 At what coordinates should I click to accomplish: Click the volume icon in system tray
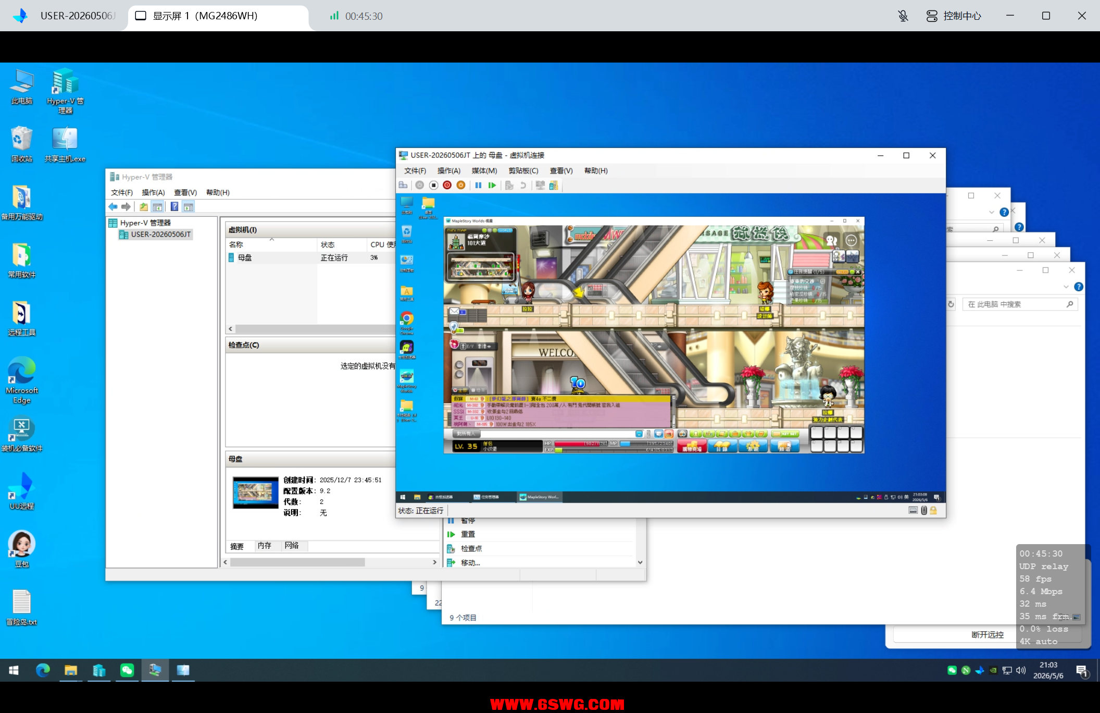click(1021, 670)
